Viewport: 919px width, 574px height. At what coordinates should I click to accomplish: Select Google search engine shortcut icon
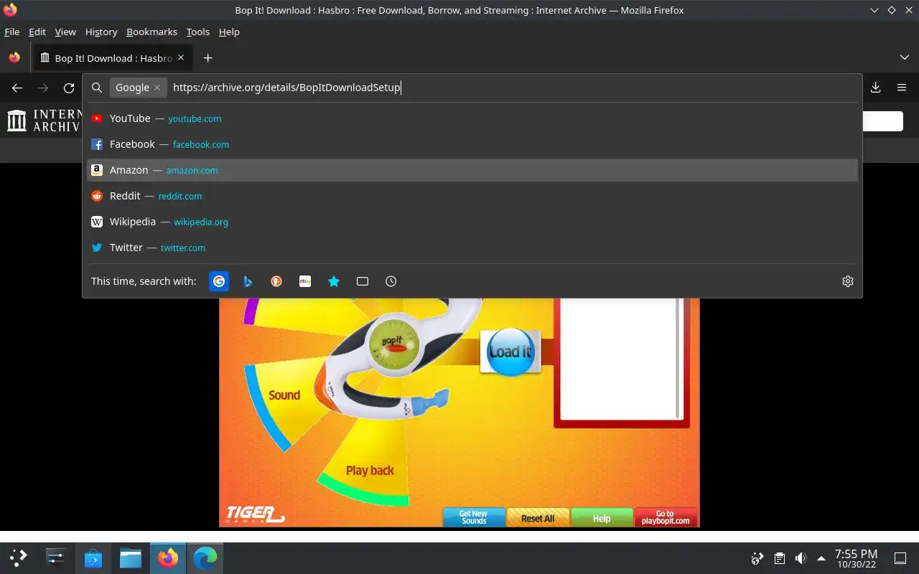tap(220, 281)
